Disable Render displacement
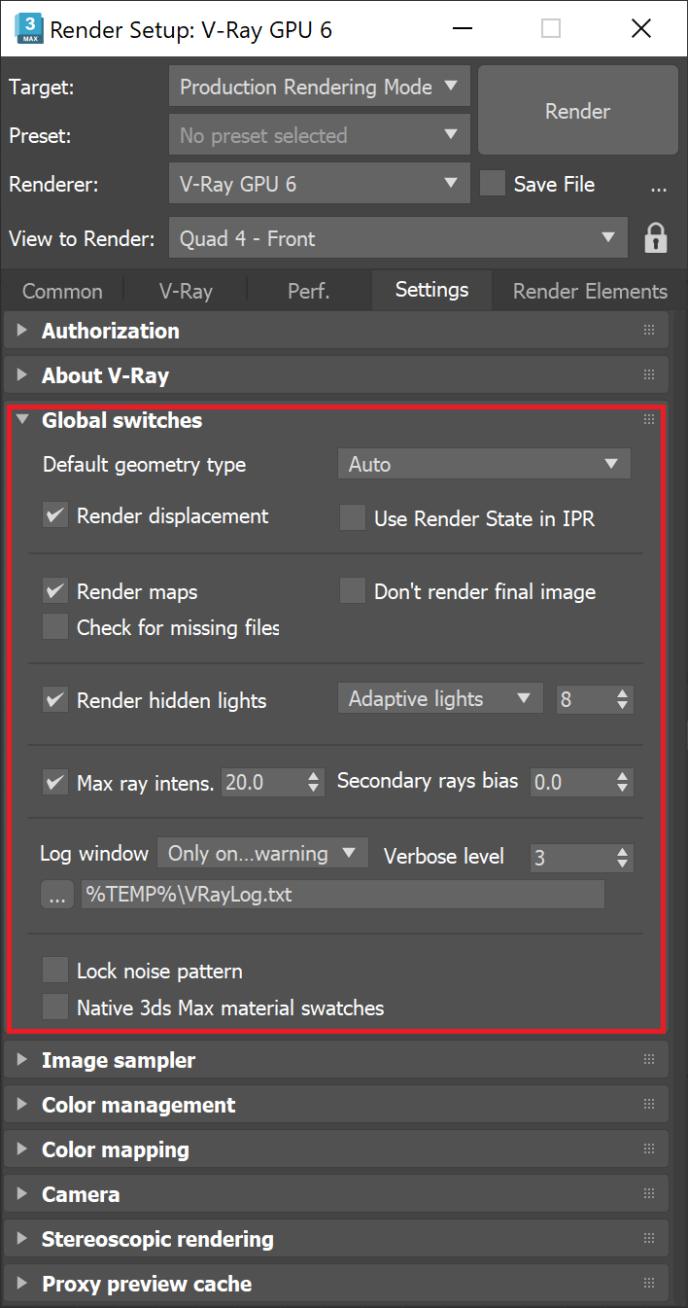 [54, 515]
